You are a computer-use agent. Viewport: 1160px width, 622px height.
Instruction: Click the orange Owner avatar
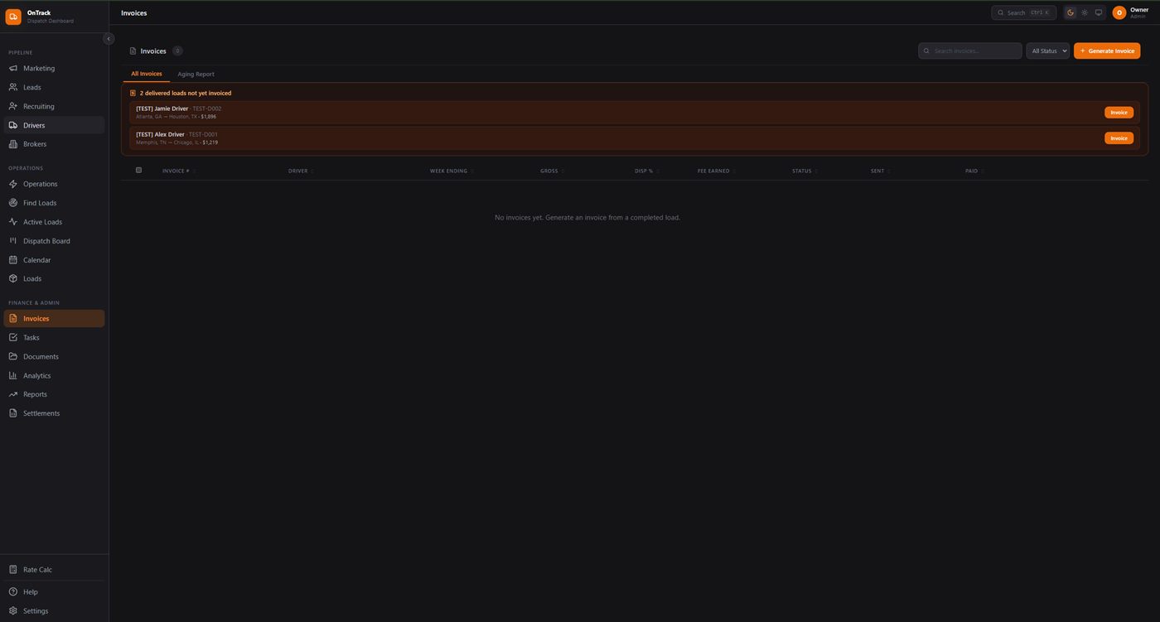pyautogui.click(x=1119, y=12)
